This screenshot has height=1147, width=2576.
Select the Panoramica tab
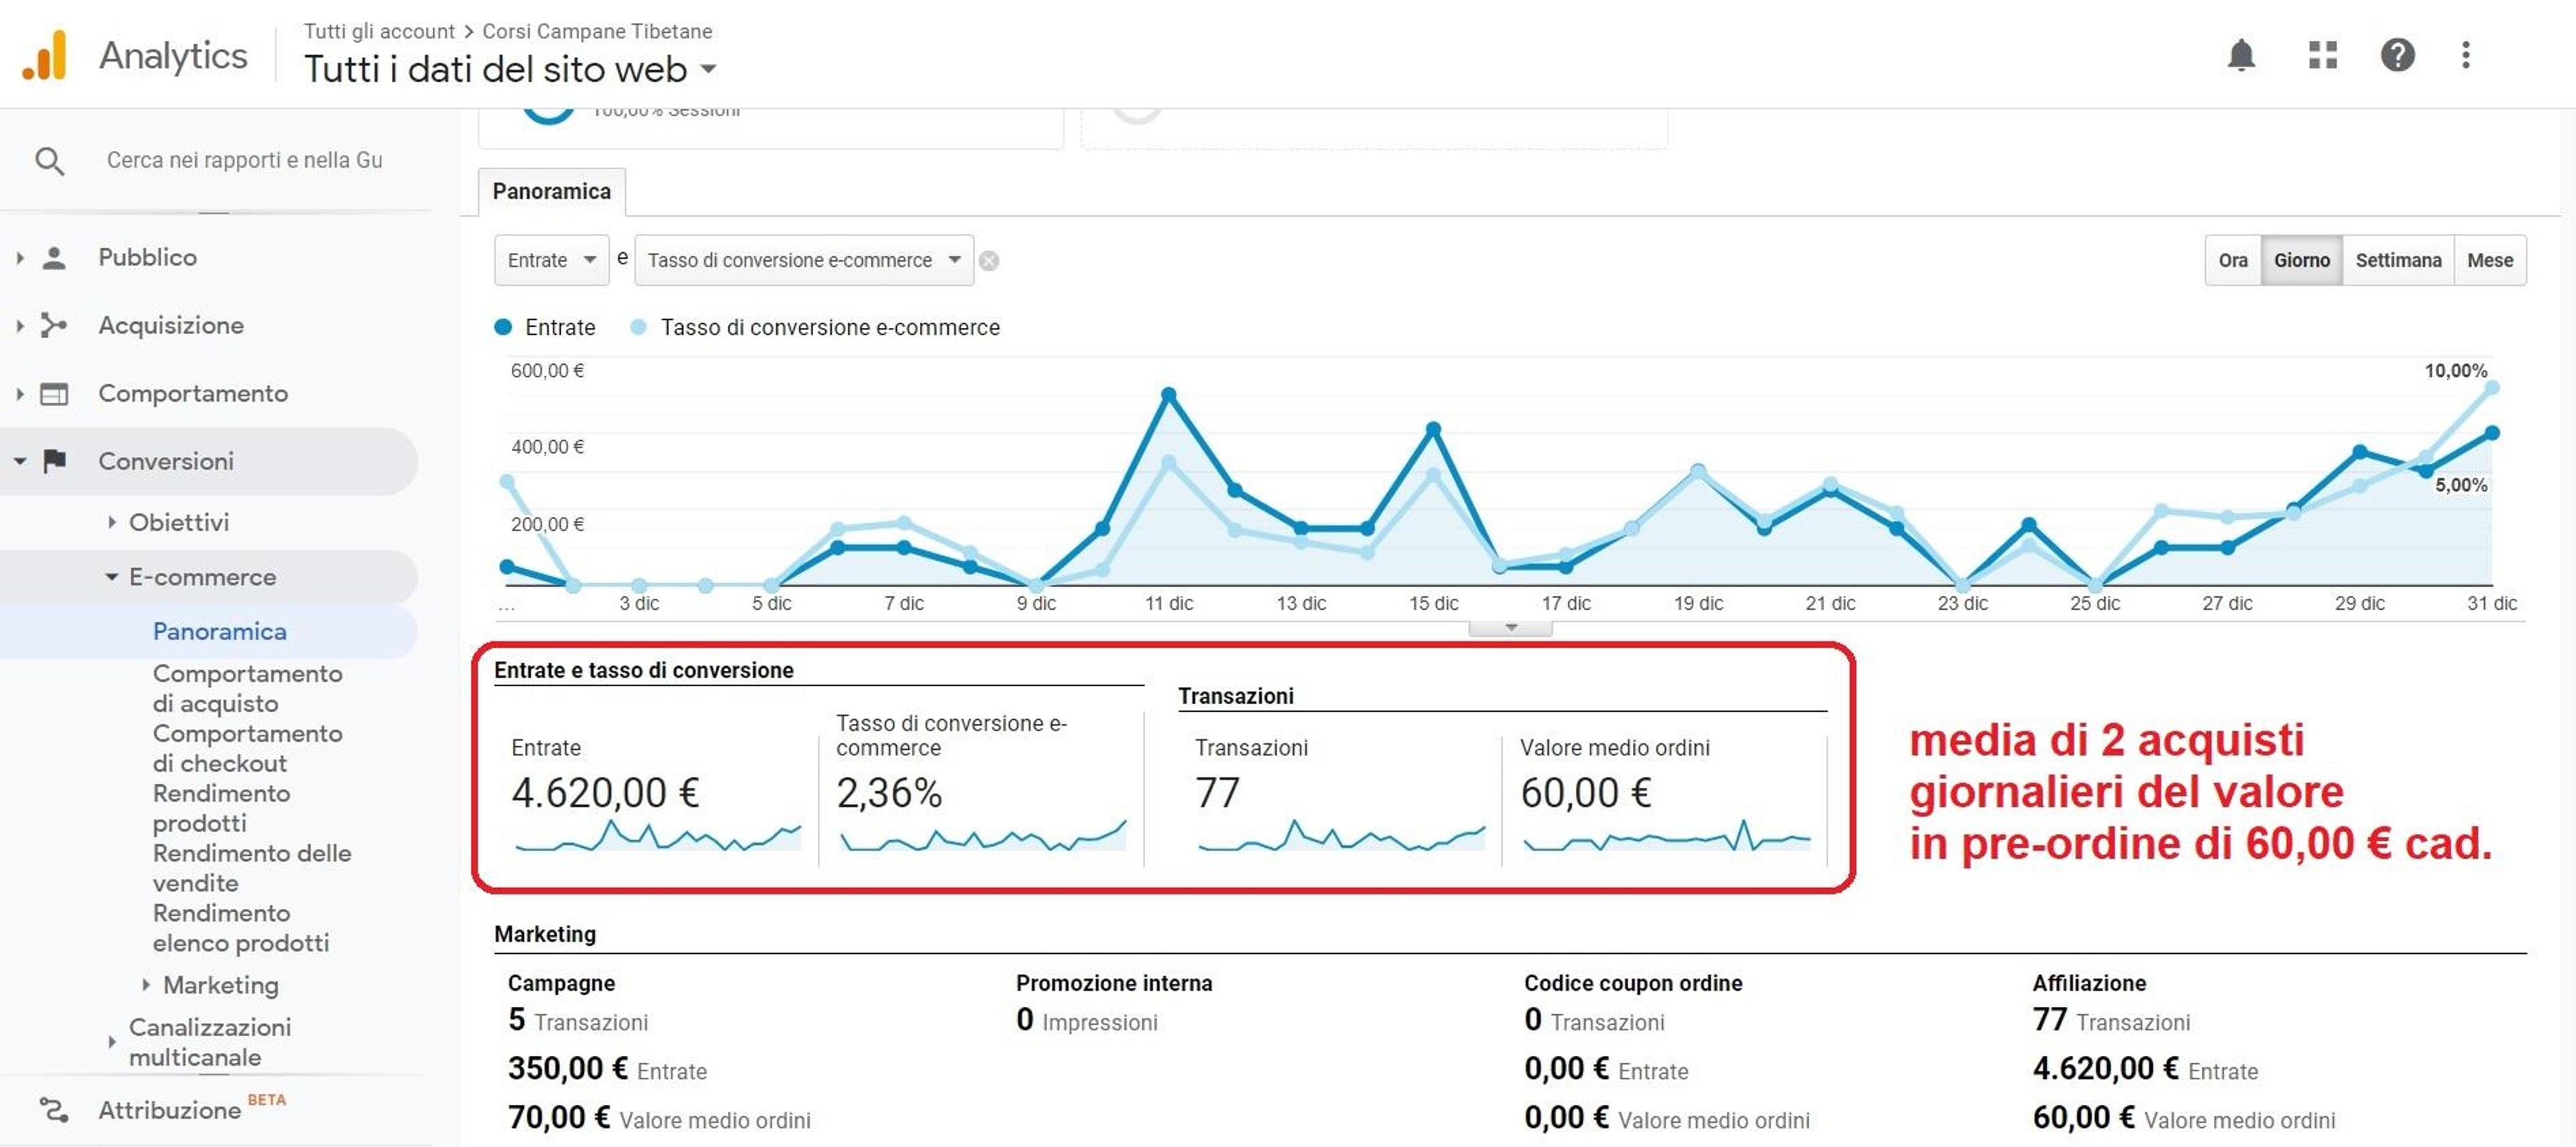[551, 191]
